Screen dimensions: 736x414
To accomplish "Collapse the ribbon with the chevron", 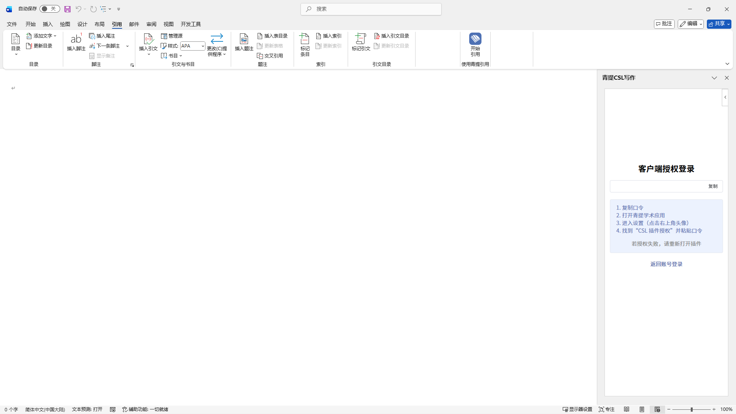I will click(x=727, y=64).
